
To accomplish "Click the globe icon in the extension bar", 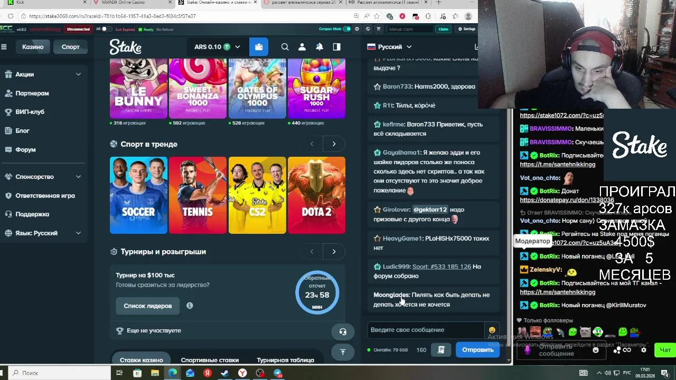I will point(368,29).
